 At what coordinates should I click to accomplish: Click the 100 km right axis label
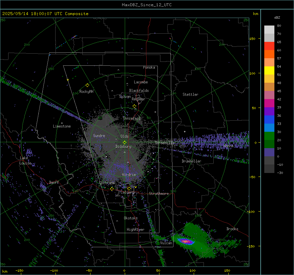coord(253,73)
